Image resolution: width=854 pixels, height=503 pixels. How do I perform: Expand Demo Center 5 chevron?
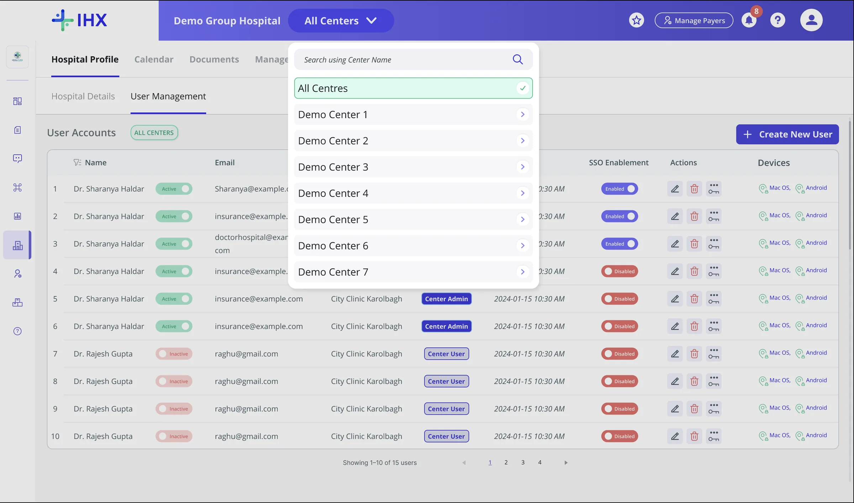(x=522, y=219)
